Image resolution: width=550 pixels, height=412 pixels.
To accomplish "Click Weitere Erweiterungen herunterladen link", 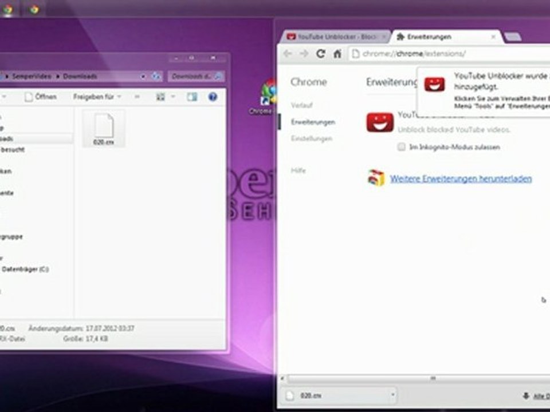I will 461,179.
